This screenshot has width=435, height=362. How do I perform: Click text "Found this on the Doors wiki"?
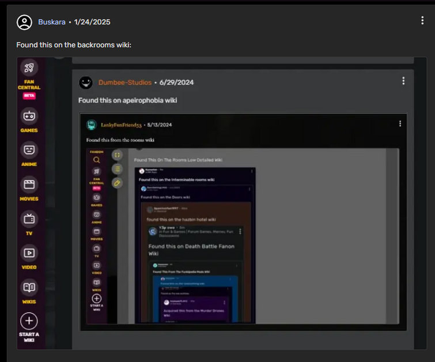point(165,197)
